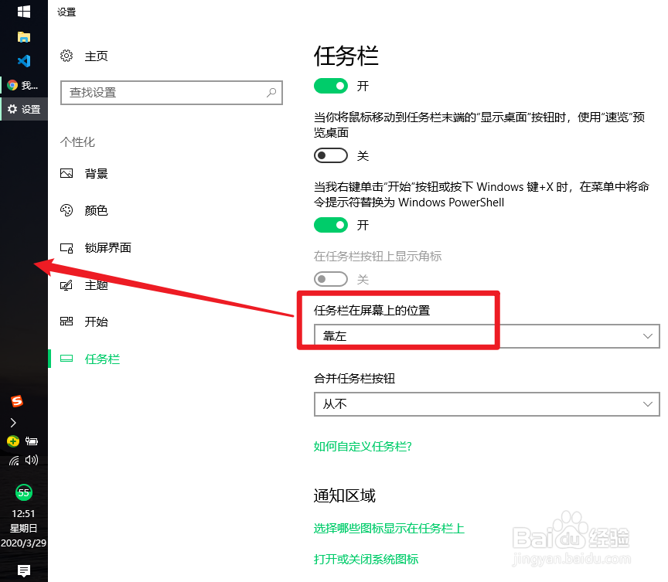Screen dimensions: 668x582
Task: Expand the system tray hidden icons chevron
Action: (x=14, y=422)
